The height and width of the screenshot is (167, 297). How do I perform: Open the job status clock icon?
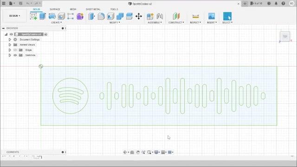(269, 3)
